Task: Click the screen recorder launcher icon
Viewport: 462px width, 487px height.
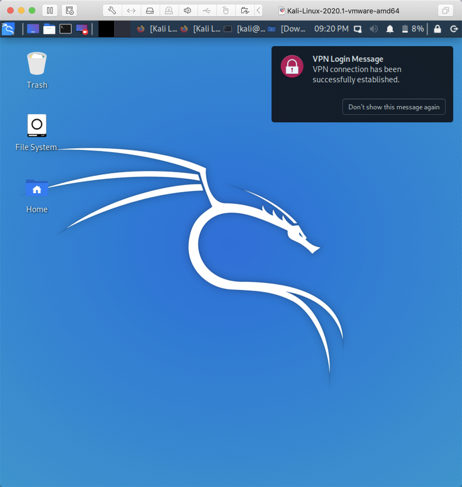Action: click(82, 29)
